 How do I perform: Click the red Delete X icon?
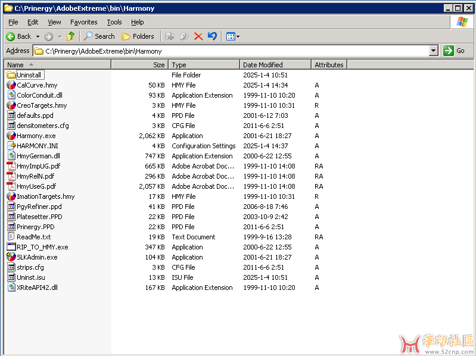point(198,37)
